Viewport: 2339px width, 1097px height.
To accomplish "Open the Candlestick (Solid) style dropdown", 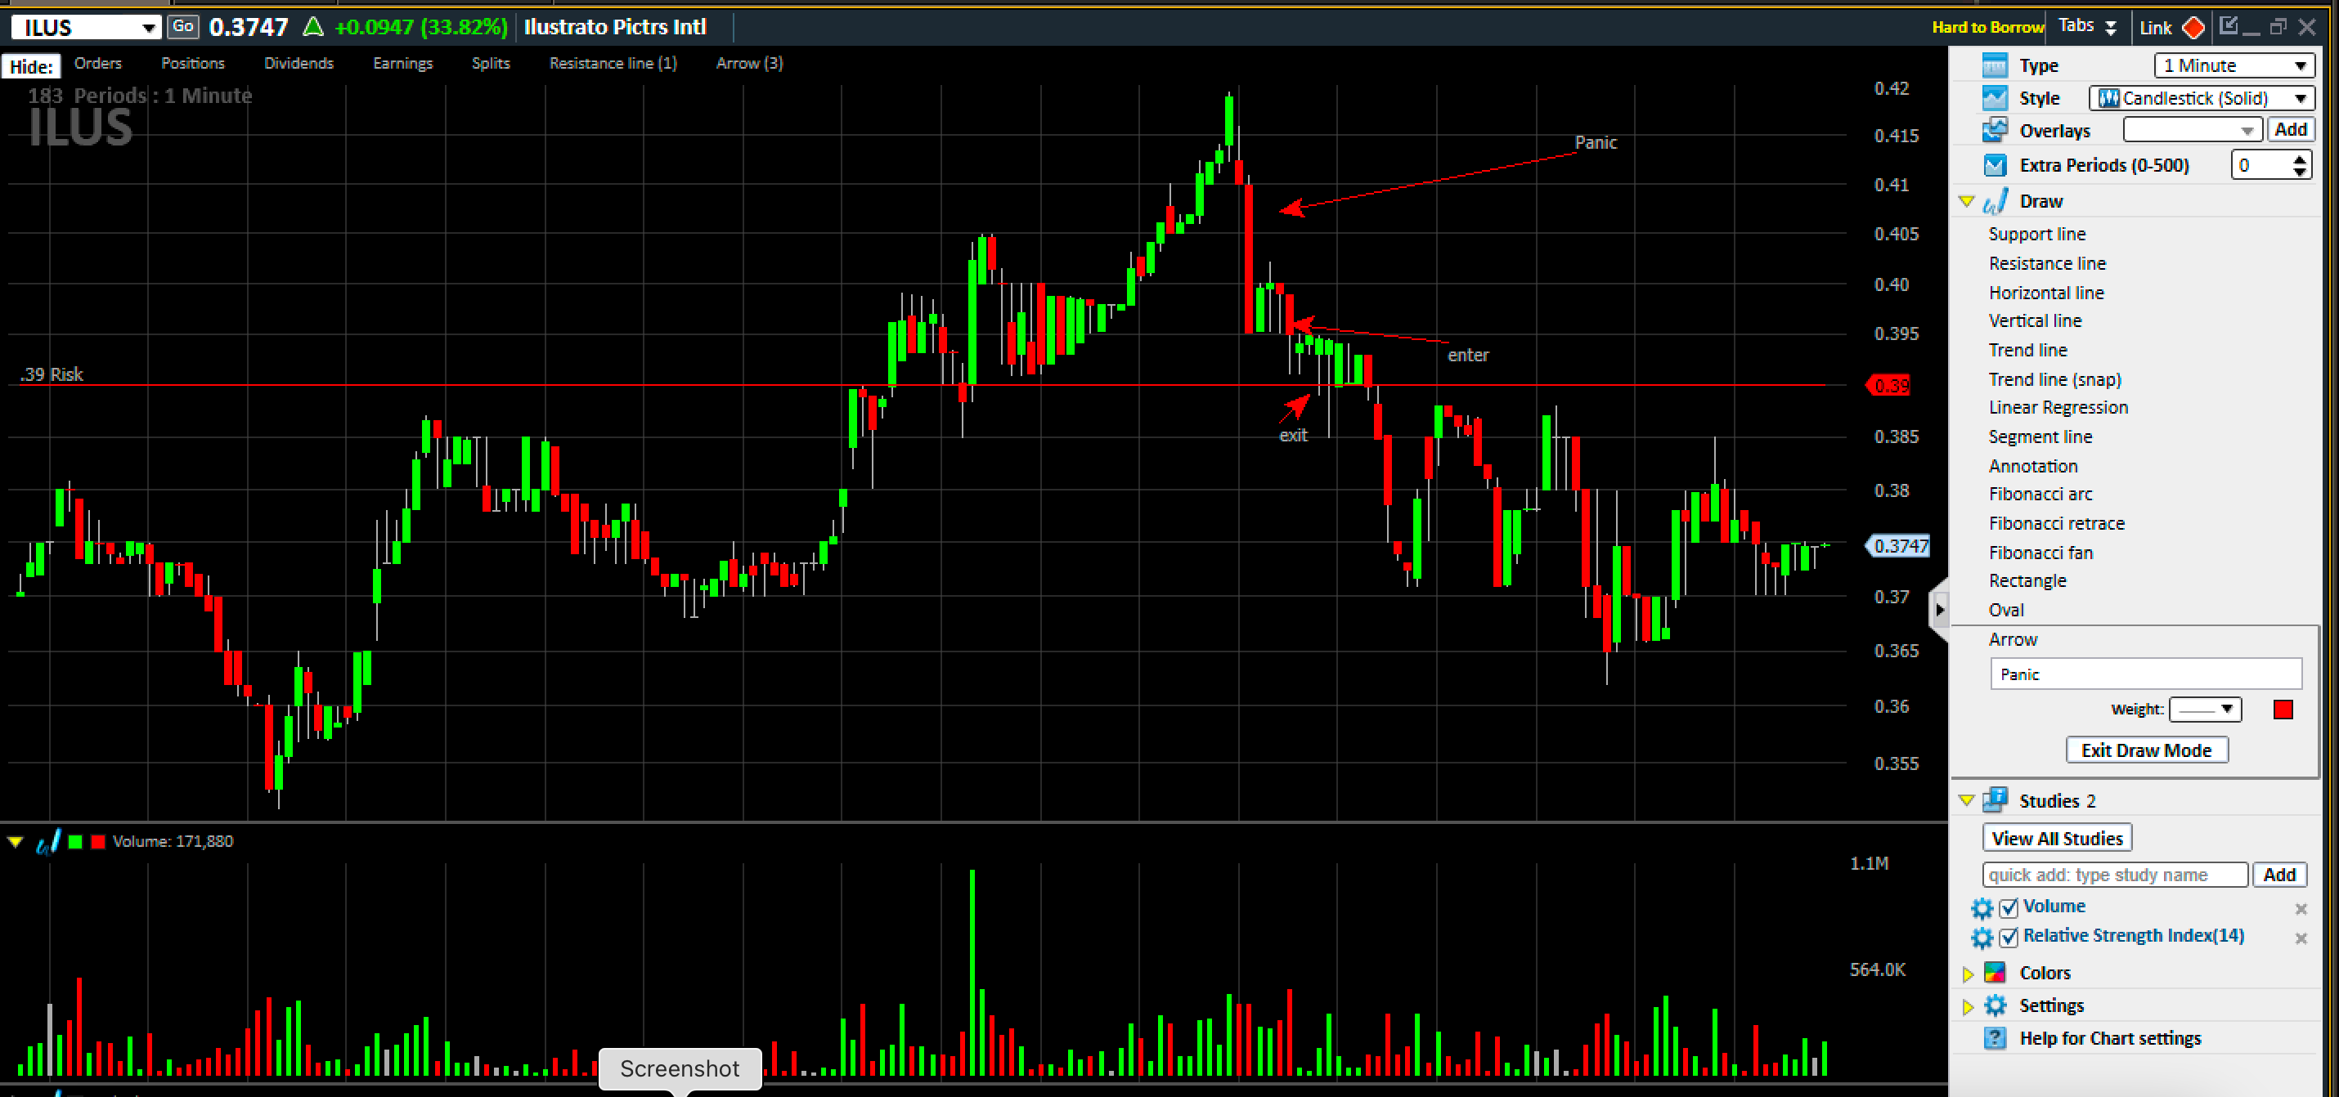I will click(x=2201, y=98).
